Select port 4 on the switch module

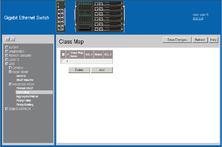(x=62, y=15)
